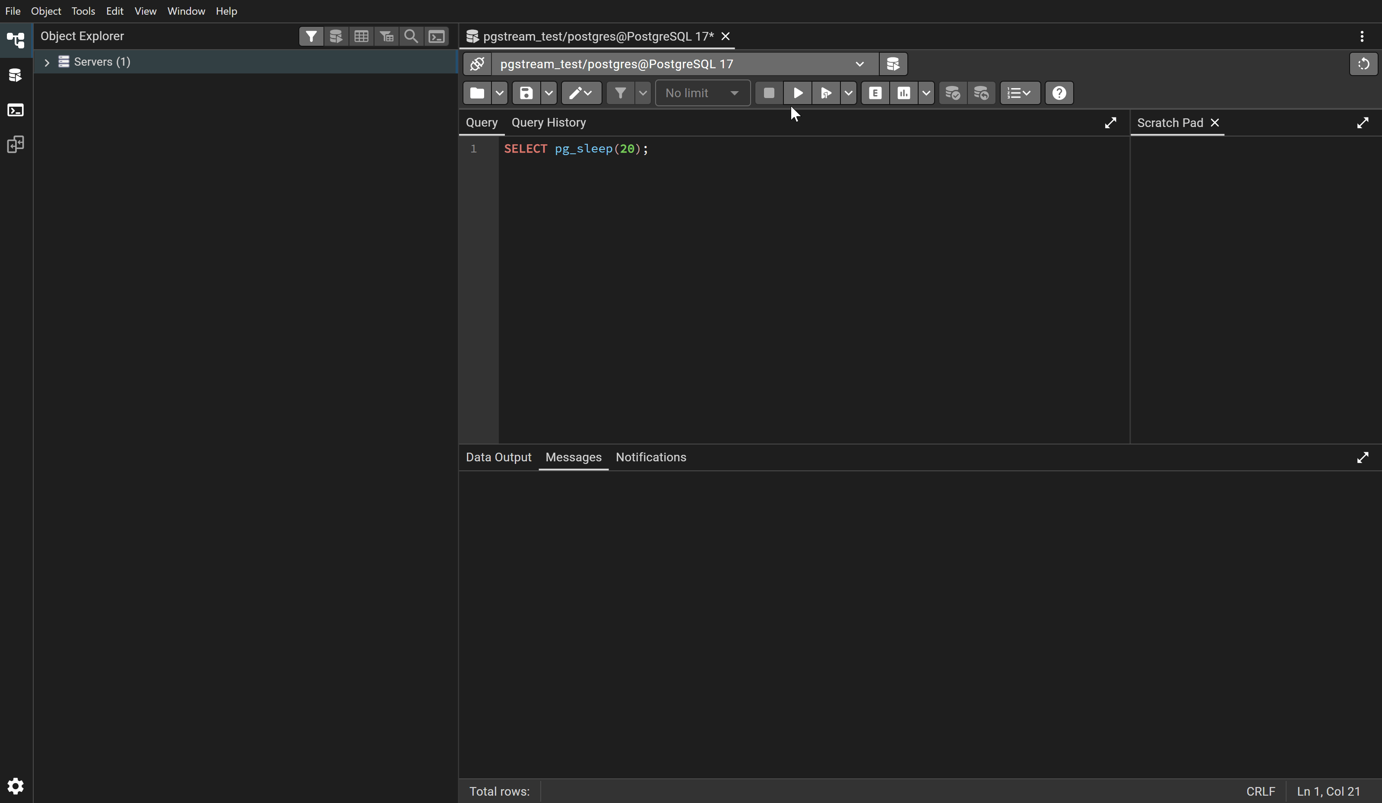Open the Explain options dropdown arrow
Viewport: 1382px width, 803px height.
click(926, 93)
